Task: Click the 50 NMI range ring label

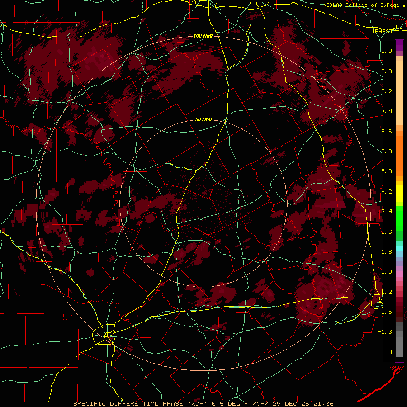Action: tap(203, 119)
